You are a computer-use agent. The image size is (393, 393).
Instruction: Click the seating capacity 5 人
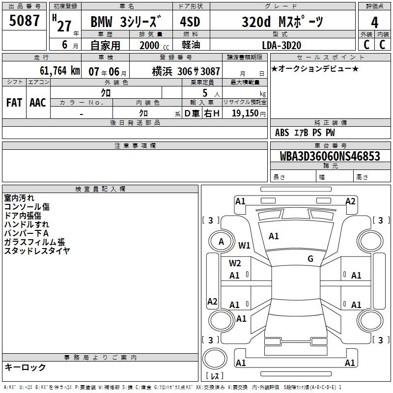click(x=211, y=93)
